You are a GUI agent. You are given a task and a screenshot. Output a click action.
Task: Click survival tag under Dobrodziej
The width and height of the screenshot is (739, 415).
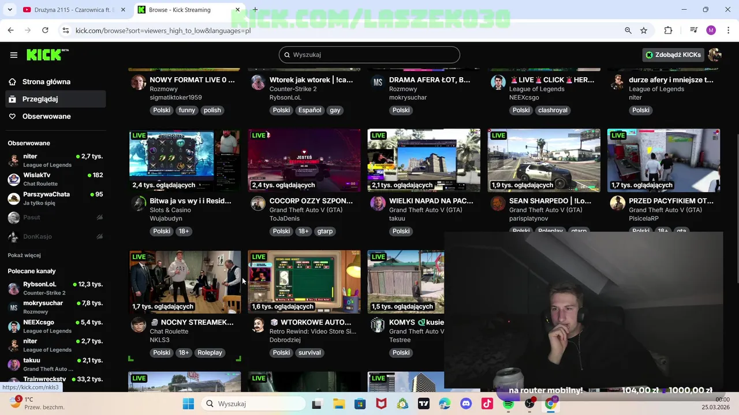tap(309, 353)
